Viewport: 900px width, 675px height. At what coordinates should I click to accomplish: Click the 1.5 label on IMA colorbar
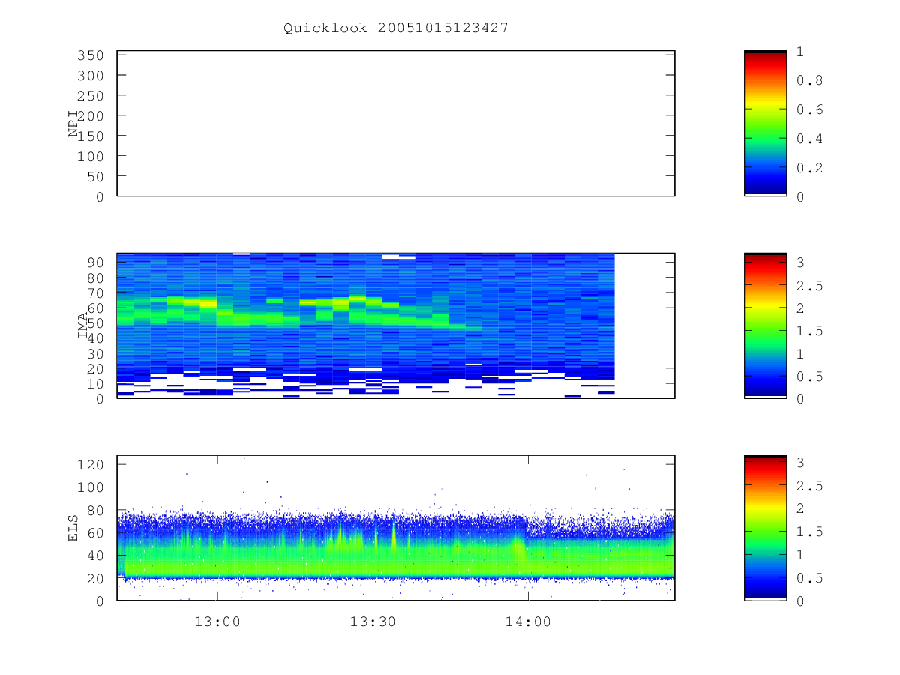pos(808,331)
